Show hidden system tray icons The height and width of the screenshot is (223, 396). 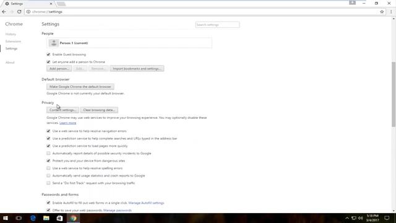coord(347,218)
